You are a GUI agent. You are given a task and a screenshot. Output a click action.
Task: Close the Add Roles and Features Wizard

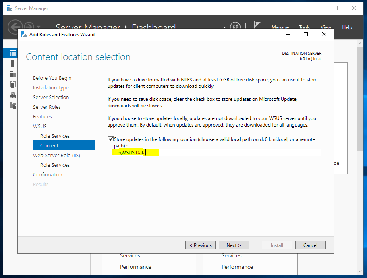[x=324, y=34]
